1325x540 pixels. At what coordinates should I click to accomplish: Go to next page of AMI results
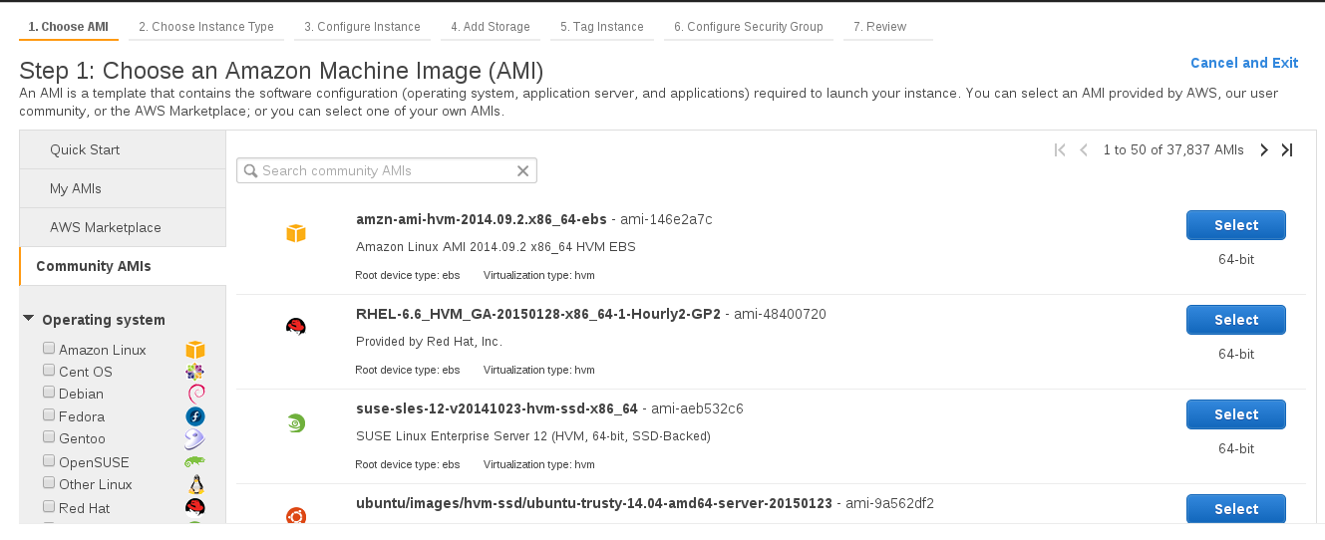tap(1264, 150)
